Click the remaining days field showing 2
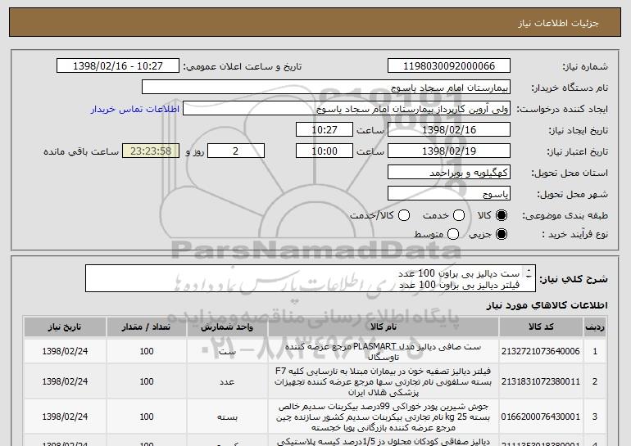This screenshot has height=446, width=631. point(236,151)
